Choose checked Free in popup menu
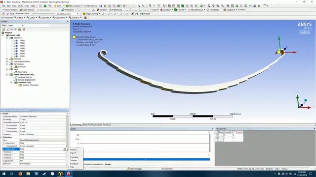 [x=72, y=167]
